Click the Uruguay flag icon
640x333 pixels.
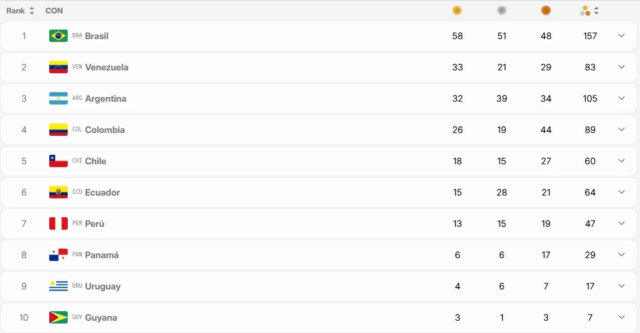58,286
